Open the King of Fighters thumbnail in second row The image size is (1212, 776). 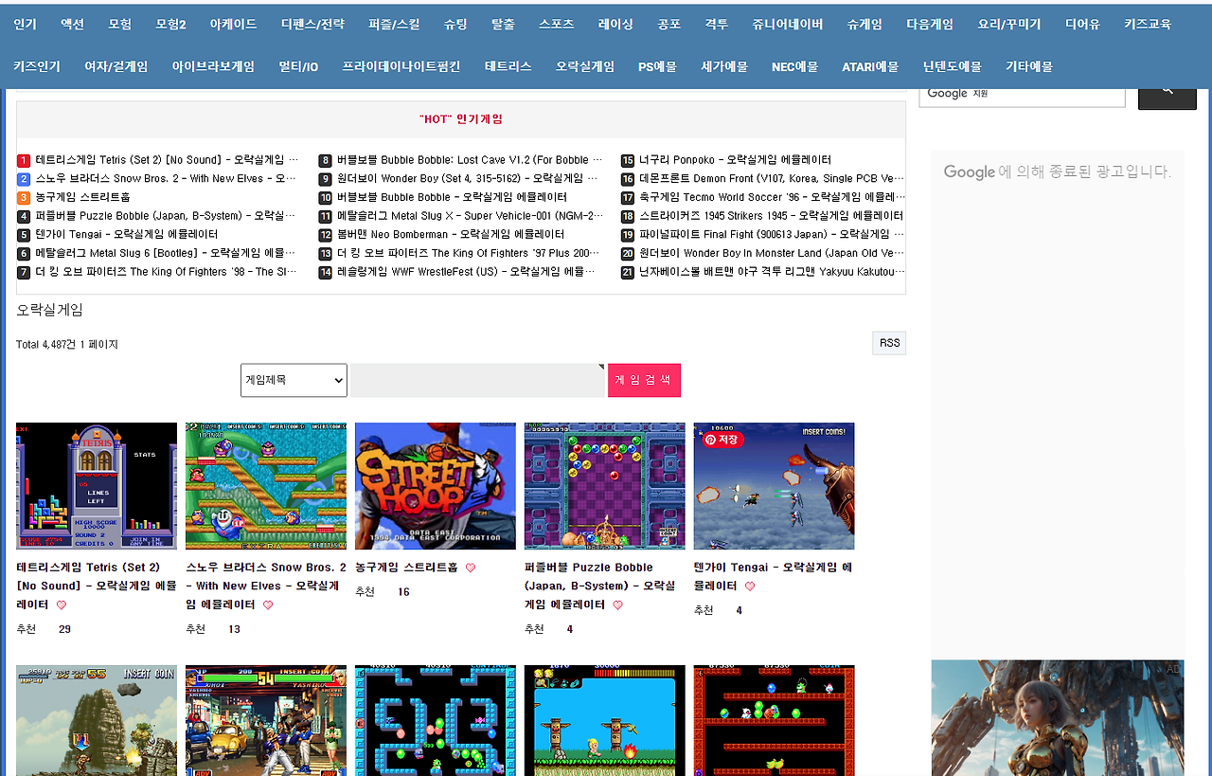266,720
